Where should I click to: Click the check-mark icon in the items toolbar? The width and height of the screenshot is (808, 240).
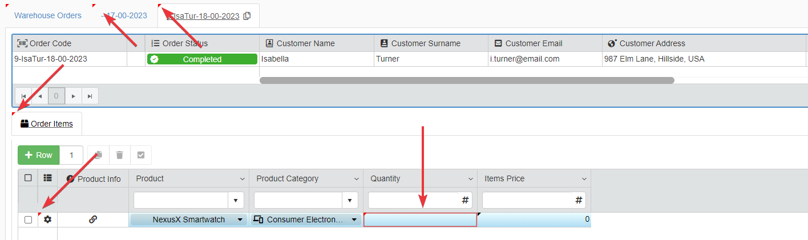[x=141, y=155]
